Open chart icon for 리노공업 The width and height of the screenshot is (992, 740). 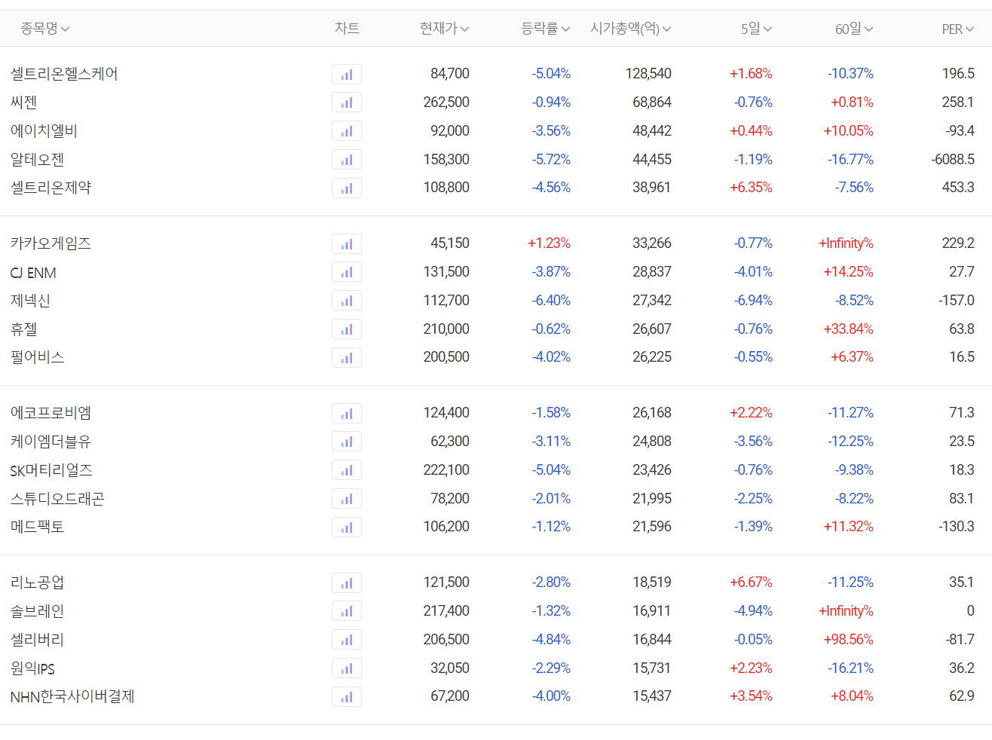click(x=347, y=583)
